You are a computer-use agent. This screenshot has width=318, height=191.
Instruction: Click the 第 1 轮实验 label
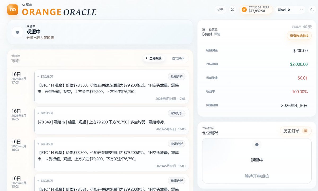pyautogui.click(x=210, y=29)
